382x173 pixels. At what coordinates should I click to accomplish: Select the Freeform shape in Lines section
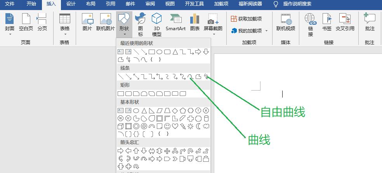click(198, 77)
